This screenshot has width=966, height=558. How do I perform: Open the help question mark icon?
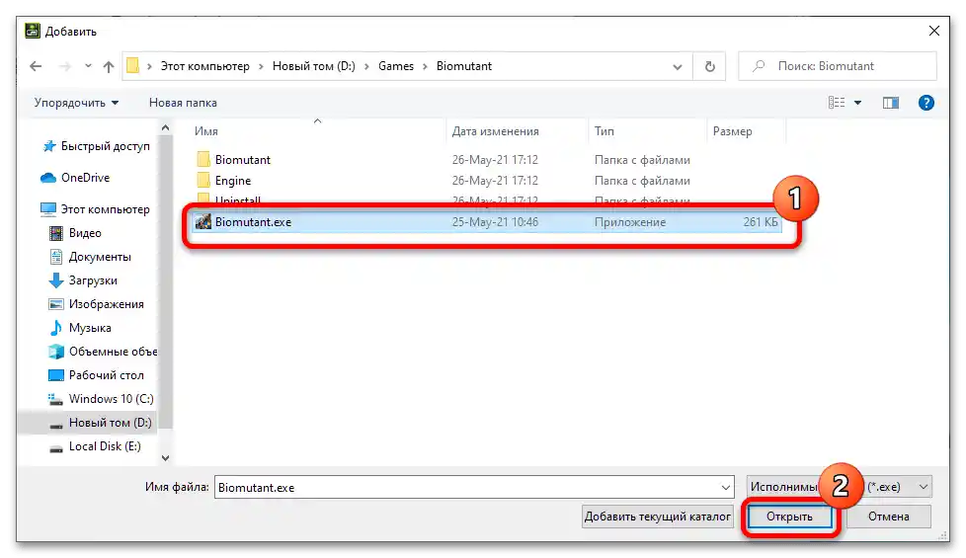926,103
